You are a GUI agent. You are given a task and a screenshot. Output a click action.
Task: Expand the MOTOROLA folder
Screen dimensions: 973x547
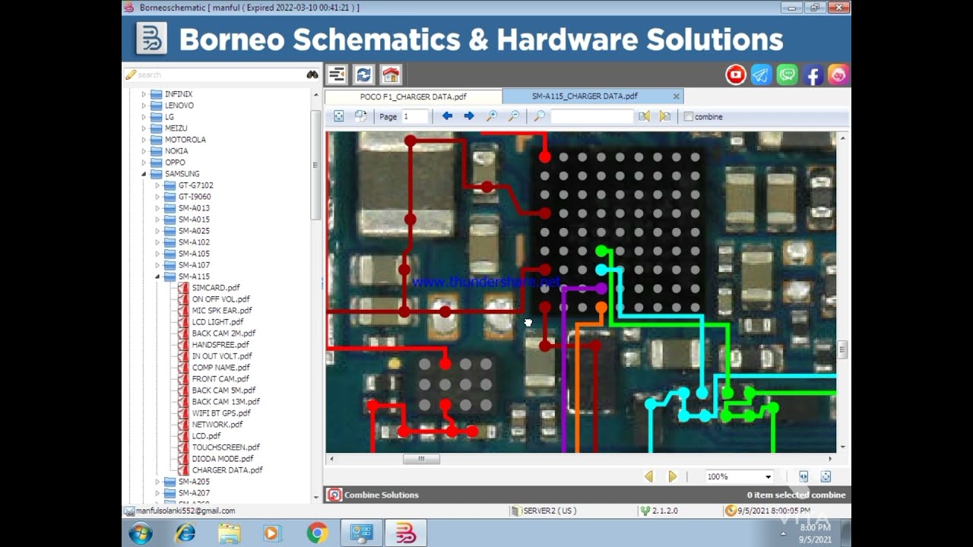click(x=144, y=140)
